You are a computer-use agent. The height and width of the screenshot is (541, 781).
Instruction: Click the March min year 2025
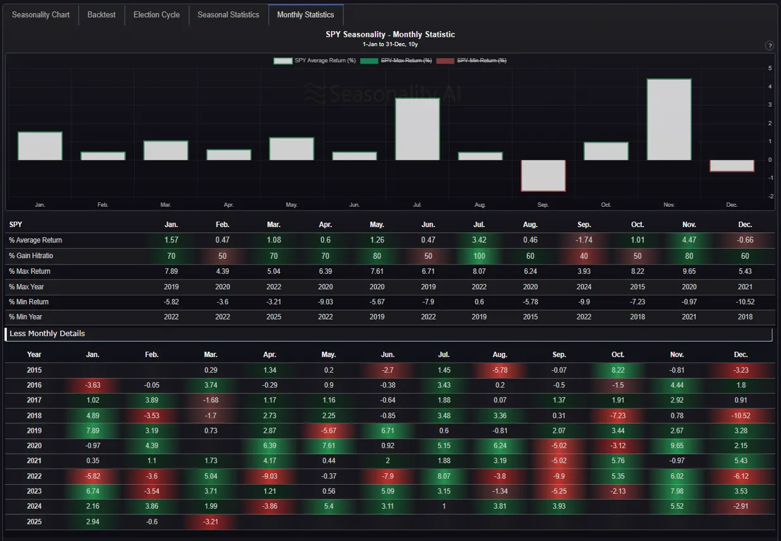274,317
